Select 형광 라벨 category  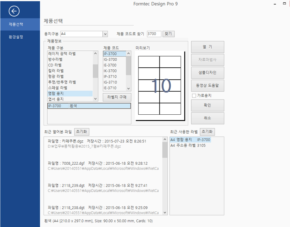[x=70, y=76]
